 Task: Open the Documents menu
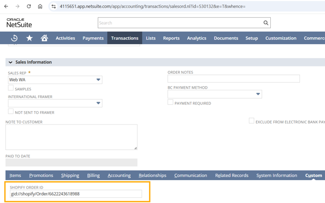(226, 38)
